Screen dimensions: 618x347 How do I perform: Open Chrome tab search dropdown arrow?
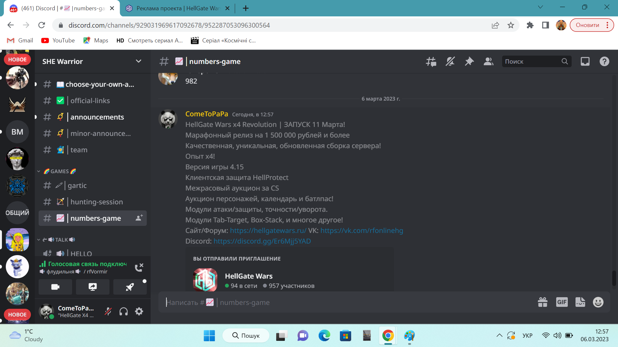540,7
